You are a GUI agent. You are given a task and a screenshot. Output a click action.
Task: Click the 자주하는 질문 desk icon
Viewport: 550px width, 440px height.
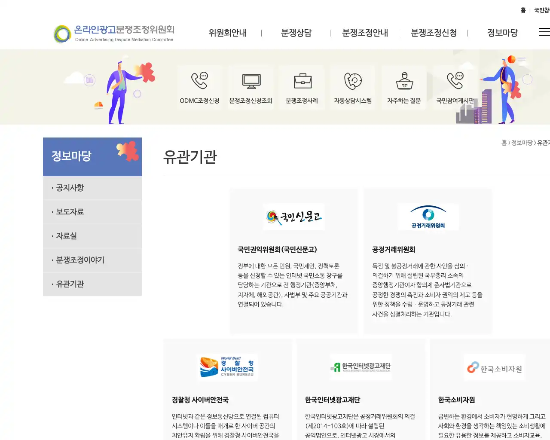[x=403, y=86]
